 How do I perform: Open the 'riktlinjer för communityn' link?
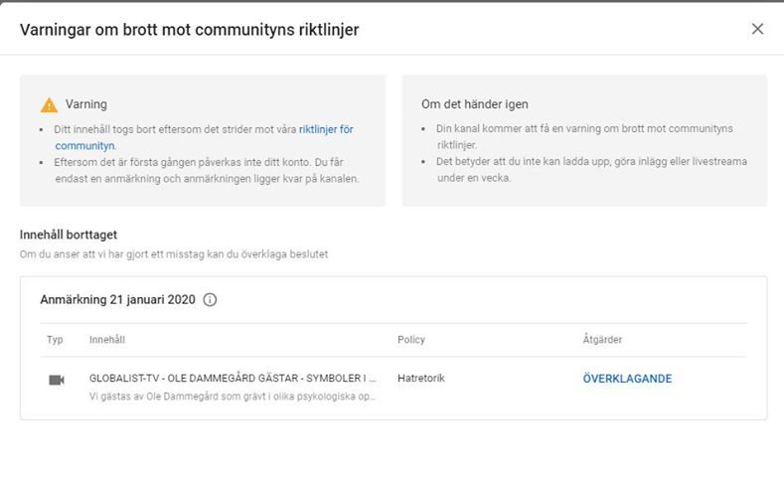click(326, 129)
